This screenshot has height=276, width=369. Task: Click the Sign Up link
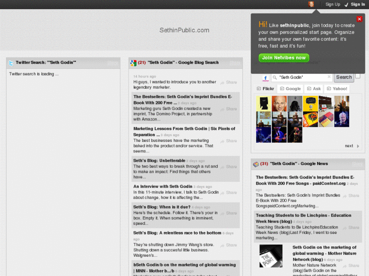click(332, 4)
